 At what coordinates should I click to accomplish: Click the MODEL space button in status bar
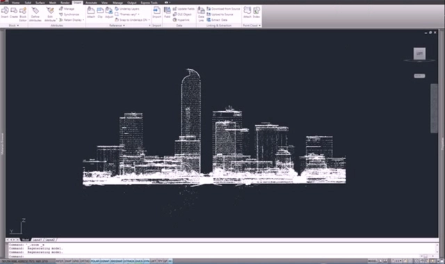click(373, 261)
